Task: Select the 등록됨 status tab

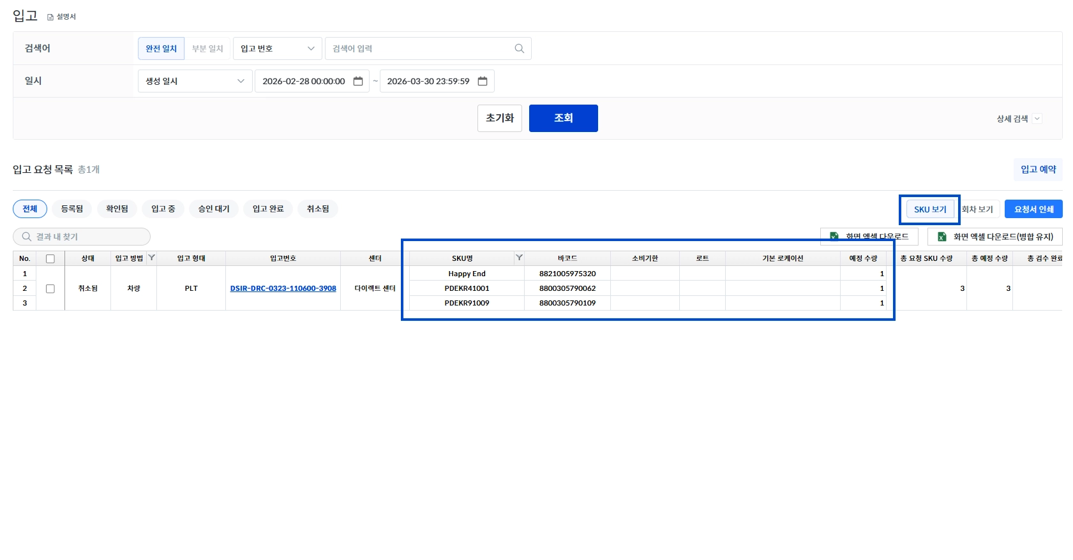Action: click(x=72, y=209)
